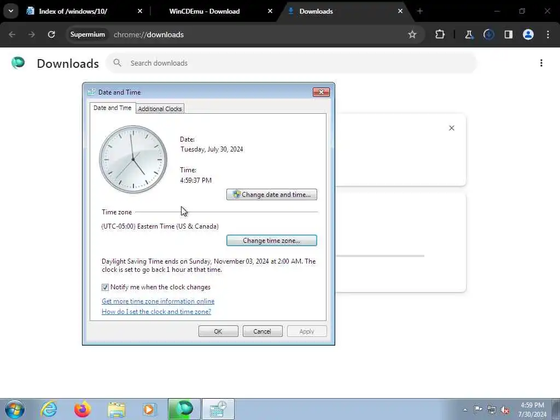Select the Date and Time dialog tab

click(112, 108)
